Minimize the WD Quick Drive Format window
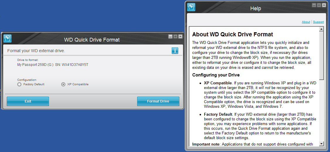 coord(171,37)
